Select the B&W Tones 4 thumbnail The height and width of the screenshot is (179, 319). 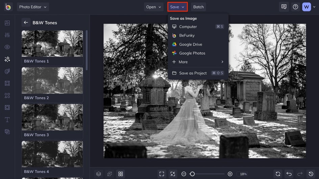tap(52, 154)
